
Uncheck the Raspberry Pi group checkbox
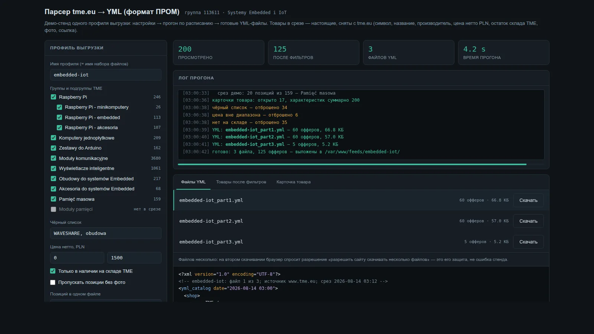(x=53, y=97)
